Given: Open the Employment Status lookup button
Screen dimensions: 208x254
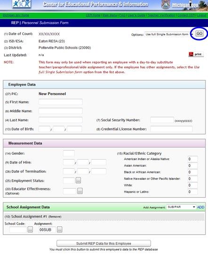Looking at the screenshot, I should [78, 180].
